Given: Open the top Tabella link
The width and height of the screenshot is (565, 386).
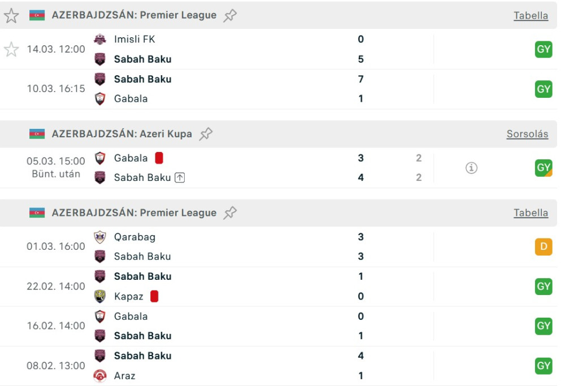Looking at the screenshot, I should tap(531, 15).
